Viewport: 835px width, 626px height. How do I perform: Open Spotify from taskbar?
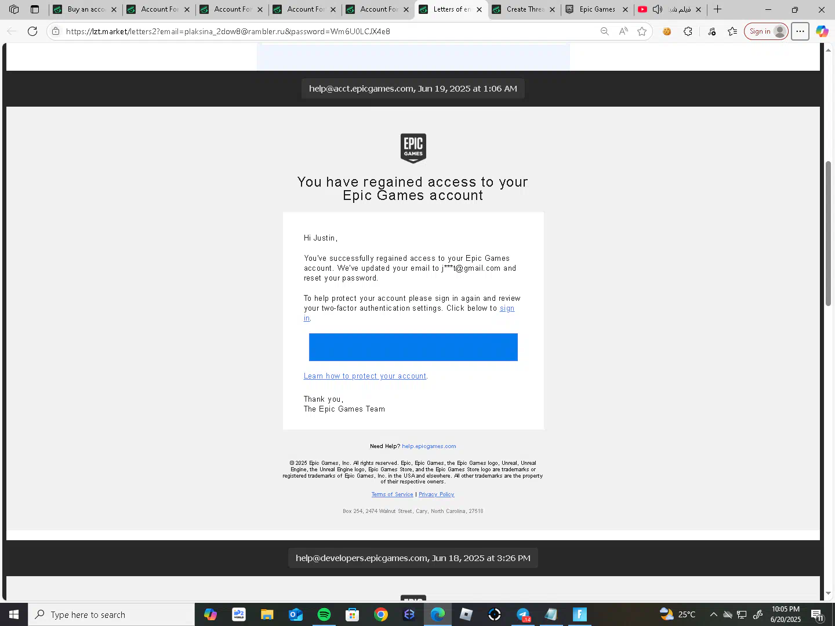pyautogui.click(x=324, y=614)
